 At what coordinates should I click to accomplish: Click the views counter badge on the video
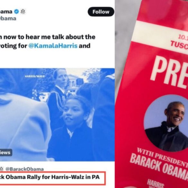6,153
